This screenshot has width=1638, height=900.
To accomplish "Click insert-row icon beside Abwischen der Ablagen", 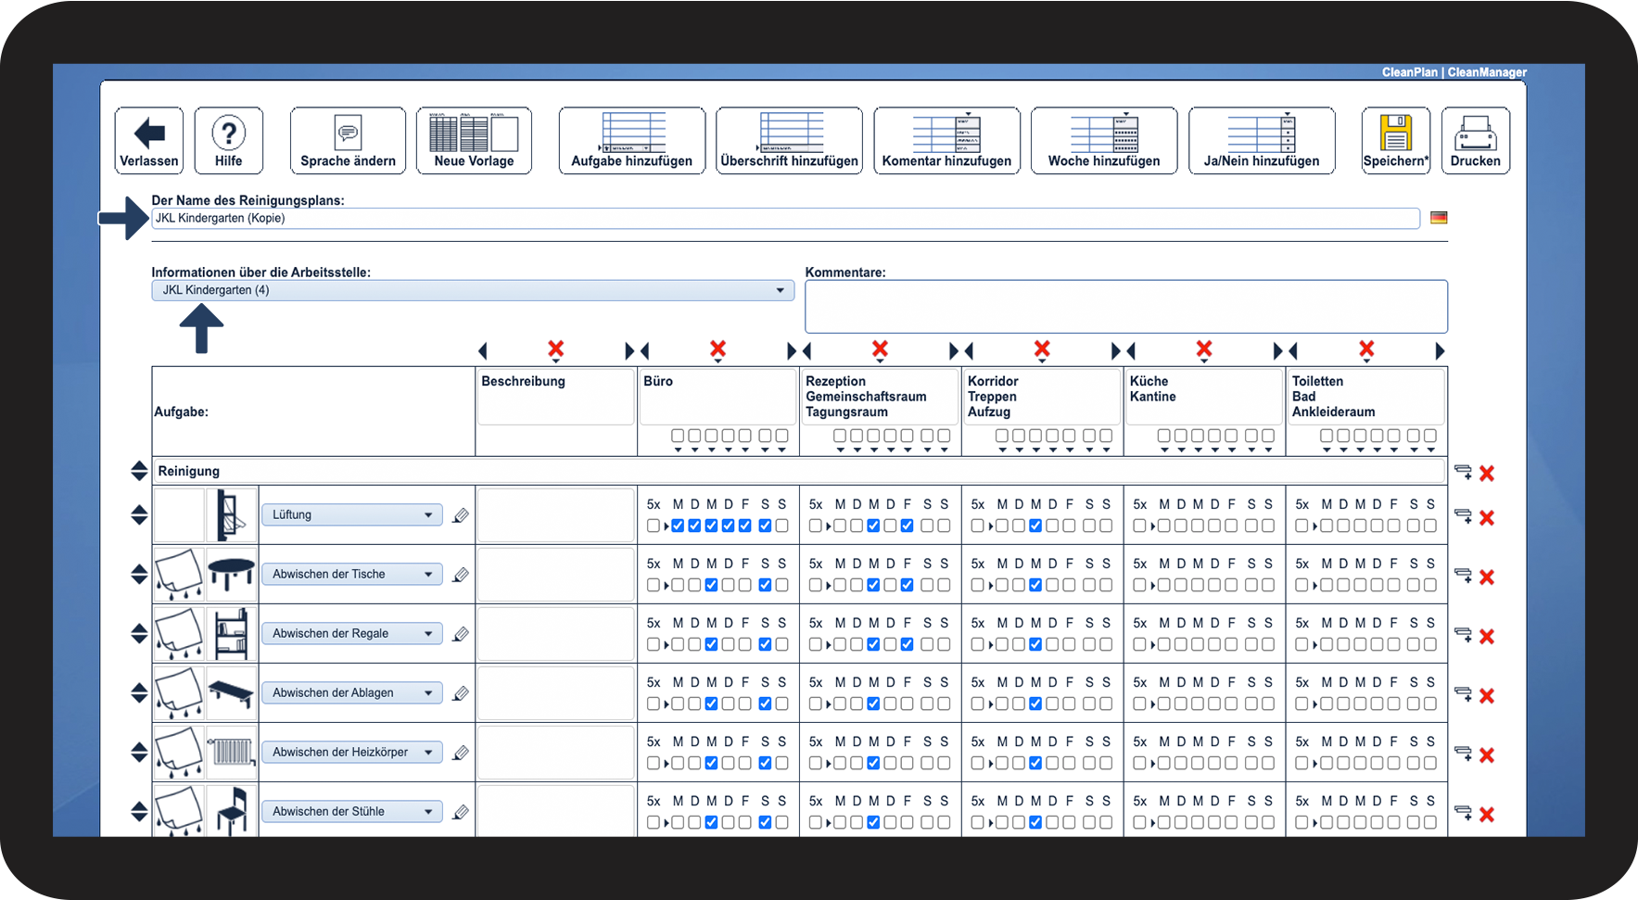I will (1463, 694).
